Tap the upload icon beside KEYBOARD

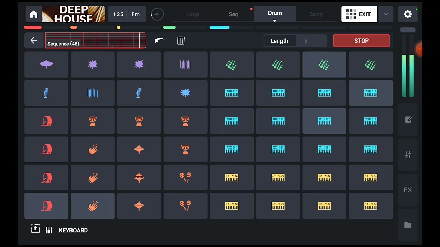click(35, 229)
